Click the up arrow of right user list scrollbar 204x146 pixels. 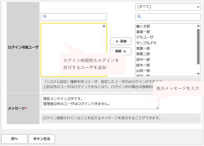[x=198, y=26]
